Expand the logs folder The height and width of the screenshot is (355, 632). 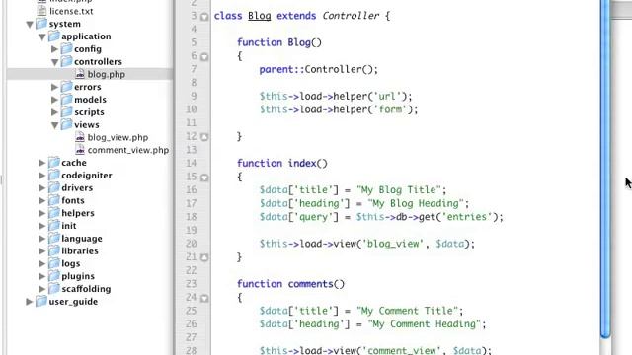coord(41,263)
